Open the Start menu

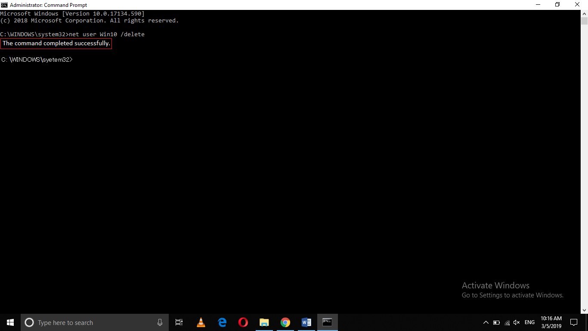[x=9, y=322]
